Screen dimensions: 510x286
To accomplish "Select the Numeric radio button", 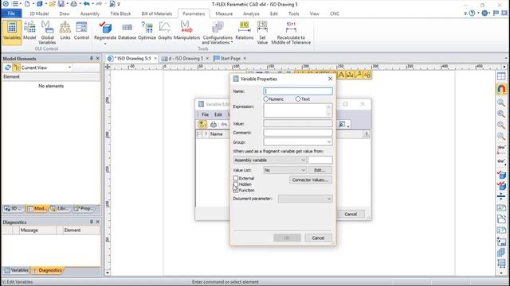I will coord(266,99).
